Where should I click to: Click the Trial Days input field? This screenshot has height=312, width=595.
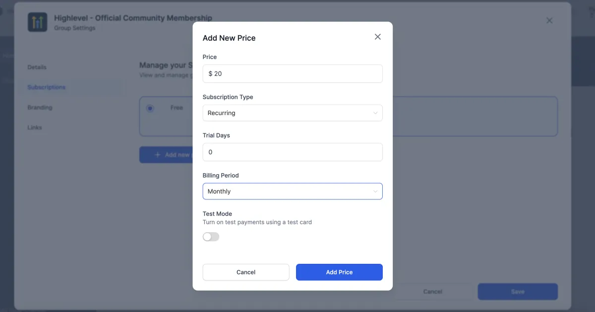pos(293,152)
